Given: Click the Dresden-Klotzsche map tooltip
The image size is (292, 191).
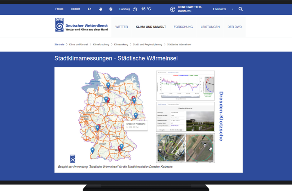Looking at the screenshot, I should pyautogui.click(x=136, y=125).
